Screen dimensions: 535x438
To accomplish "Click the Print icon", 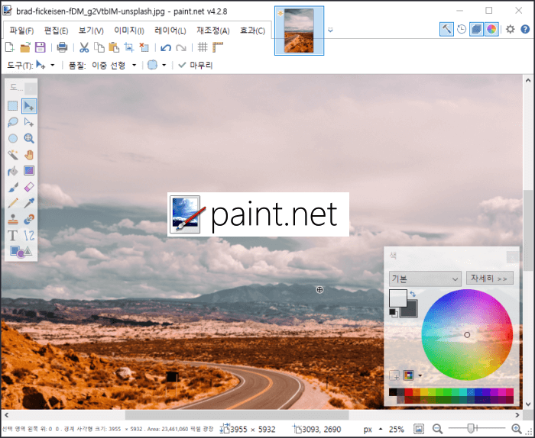I will 62,47.
